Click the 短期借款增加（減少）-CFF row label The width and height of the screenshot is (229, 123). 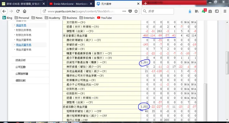(84, 111)
